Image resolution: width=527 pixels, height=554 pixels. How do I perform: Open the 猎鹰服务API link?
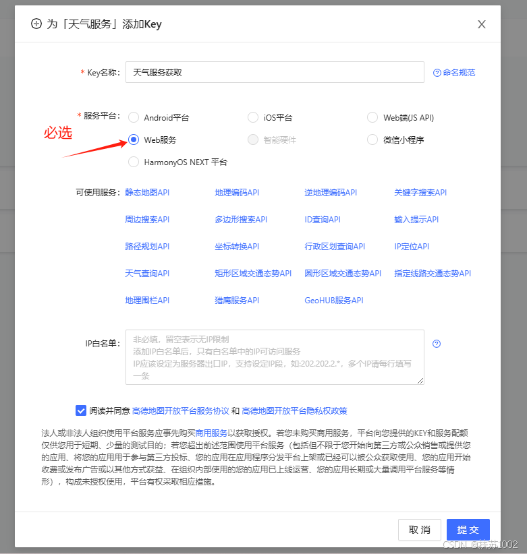pos(237,301)
